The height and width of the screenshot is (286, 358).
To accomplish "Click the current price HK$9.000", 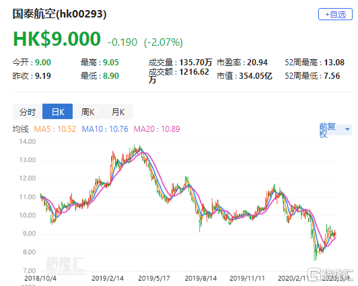I will [57, 39].
